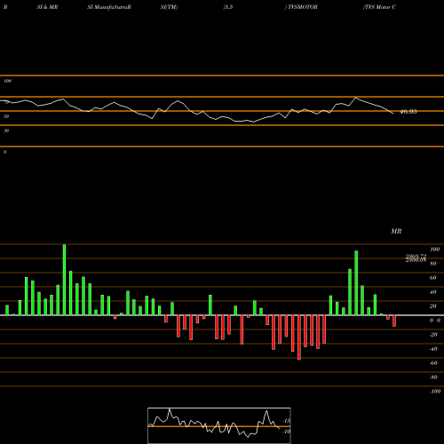Click the MR axis label -20
The width and height of the screenshot is (444, 444).
(433, 335)
